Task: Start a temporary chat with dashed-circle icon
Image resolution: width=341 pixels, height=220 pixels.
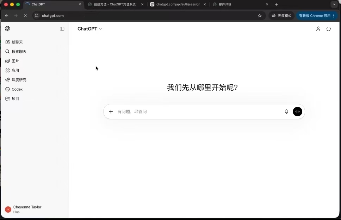Action: coord(329,29)
